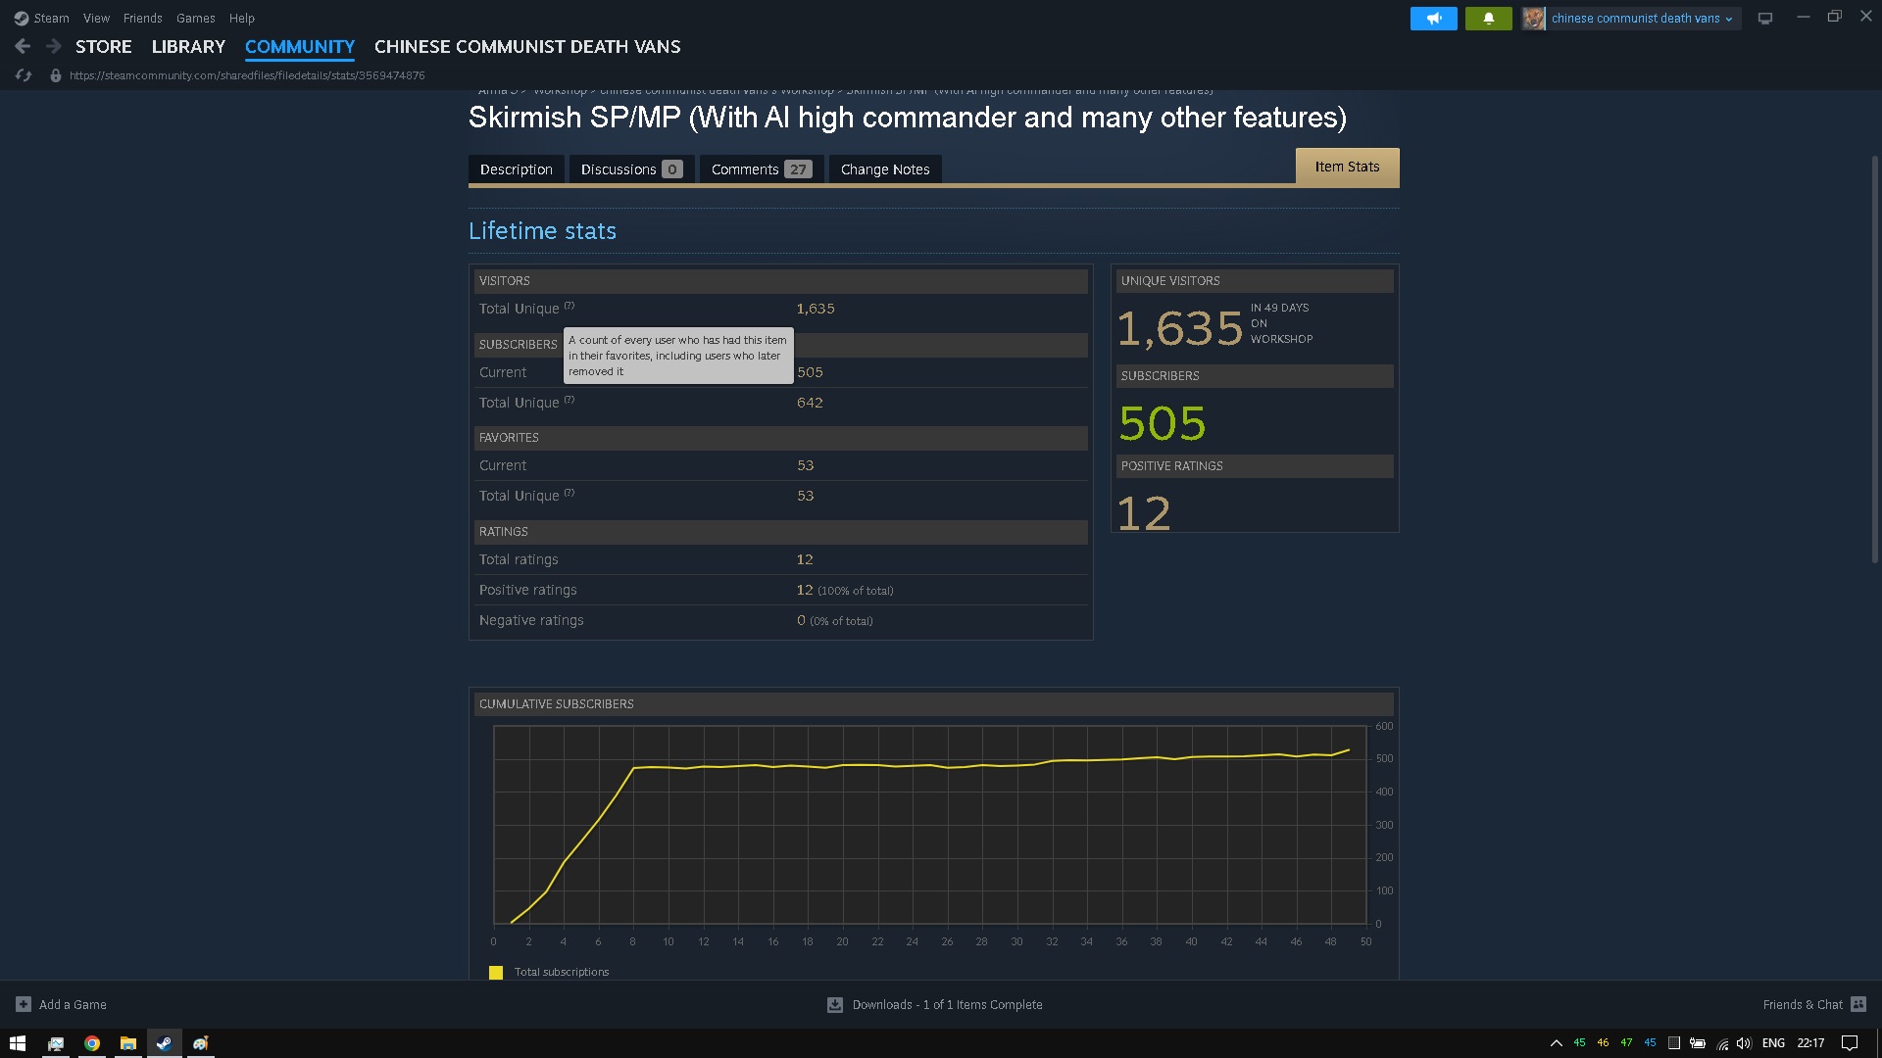Click the user avatar thumbnail

1533,18
